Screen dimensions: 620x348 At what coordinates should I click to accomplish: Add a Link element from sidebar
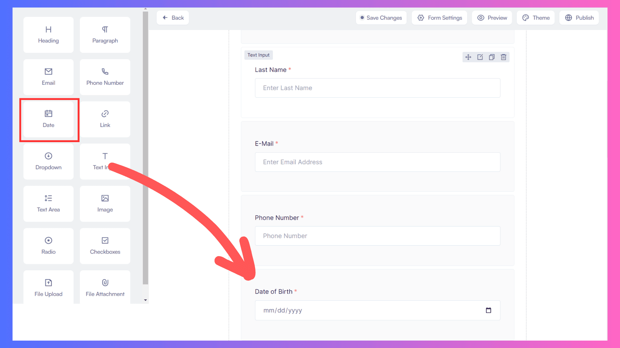tap(105, 119)
